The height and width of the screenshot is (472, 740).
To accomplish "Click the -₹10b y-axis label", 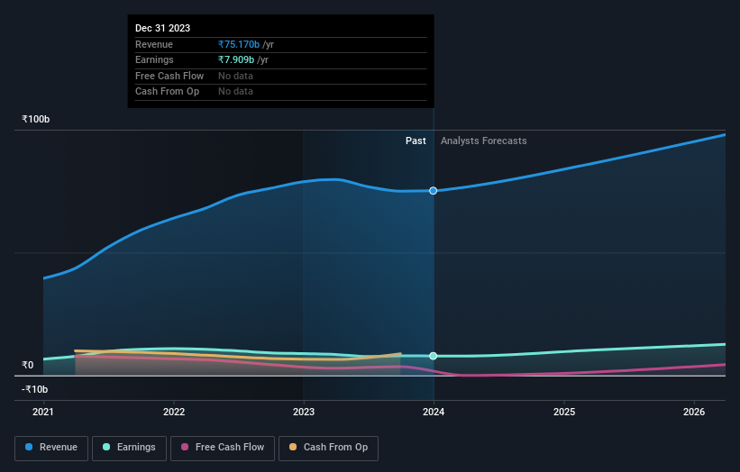I will (x=34, y=389).
